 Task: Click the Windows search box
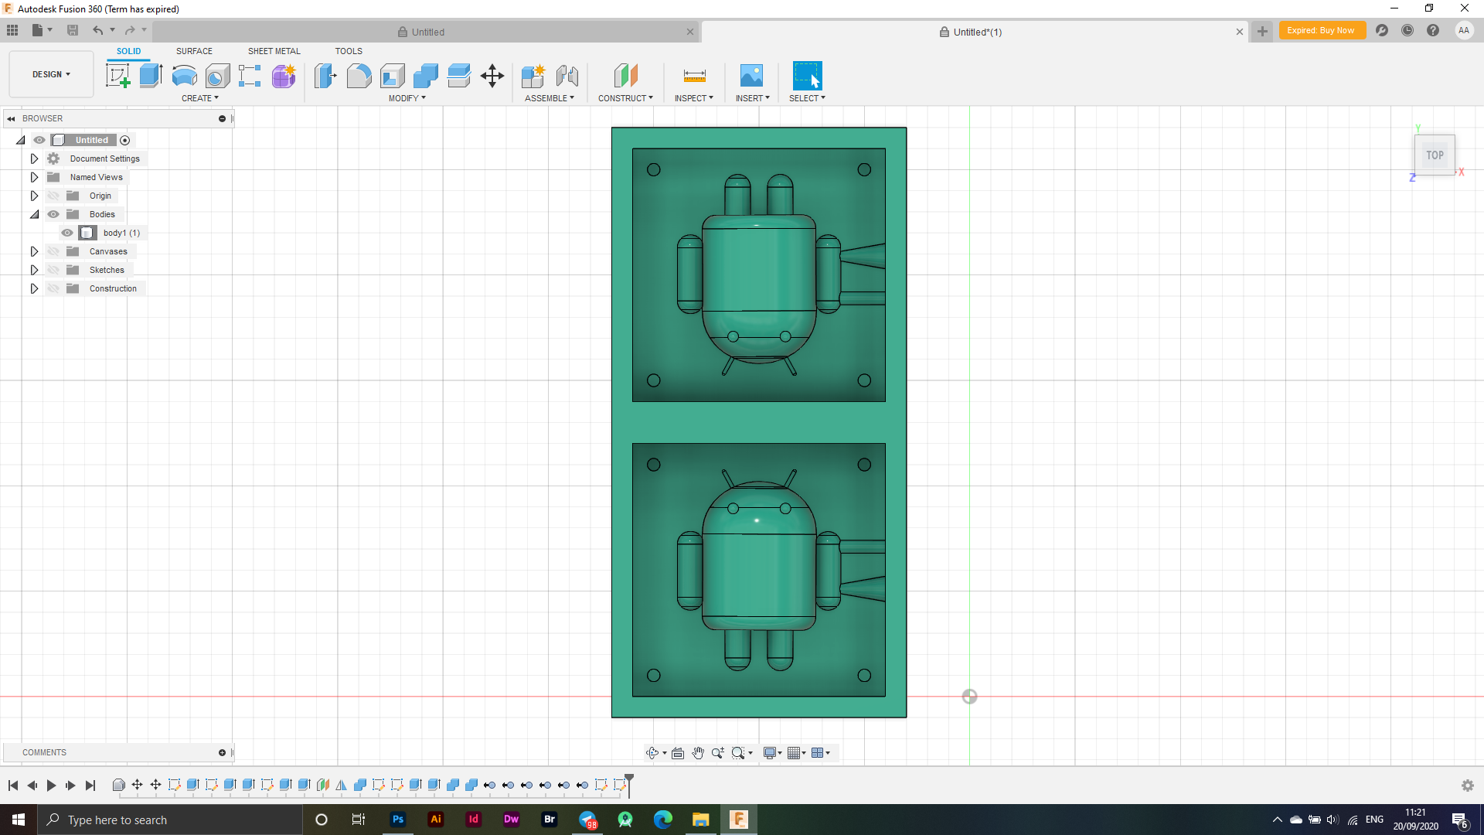click(170, 820)
